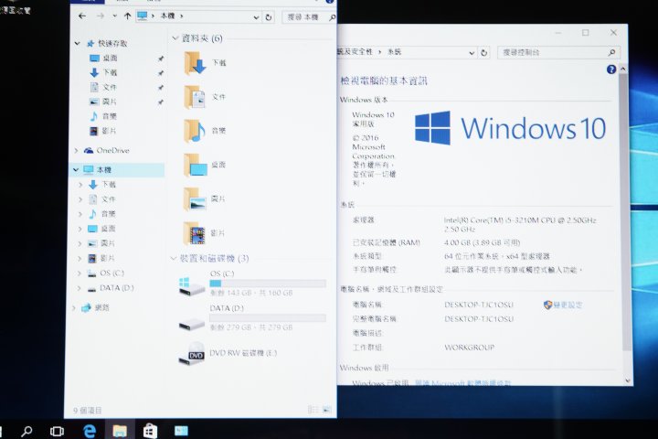Viewport: 658px width, 439px height.
Task: Open Task View from taskbar
Action: 57,431
